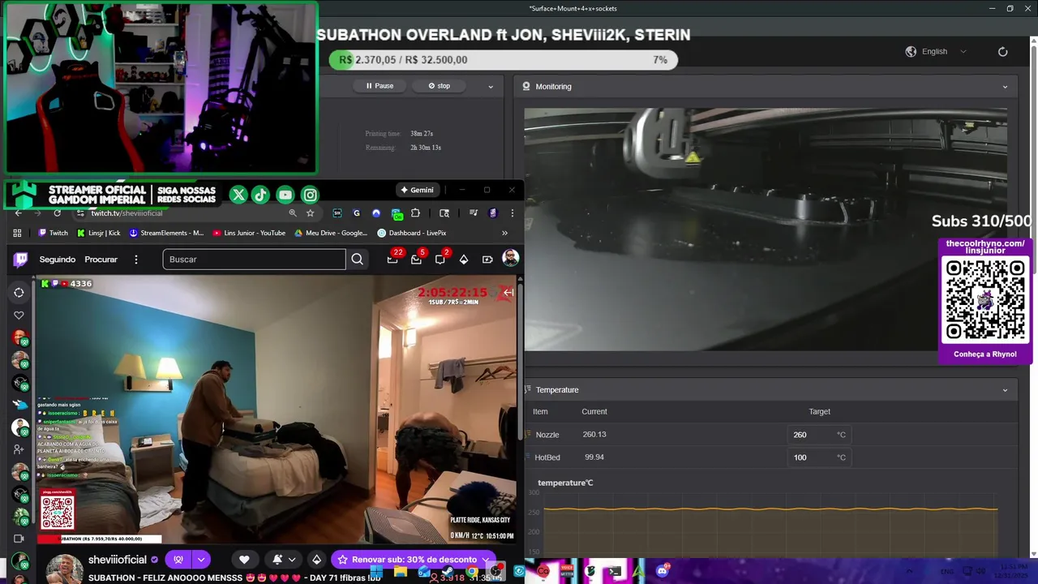1038x584 pixels.
Task: Open the browser three-dot menu
Action: (x=512, y=213)
